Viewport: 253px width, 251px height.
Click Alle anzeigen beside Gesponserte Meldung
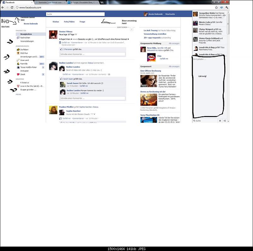[174, 44]
